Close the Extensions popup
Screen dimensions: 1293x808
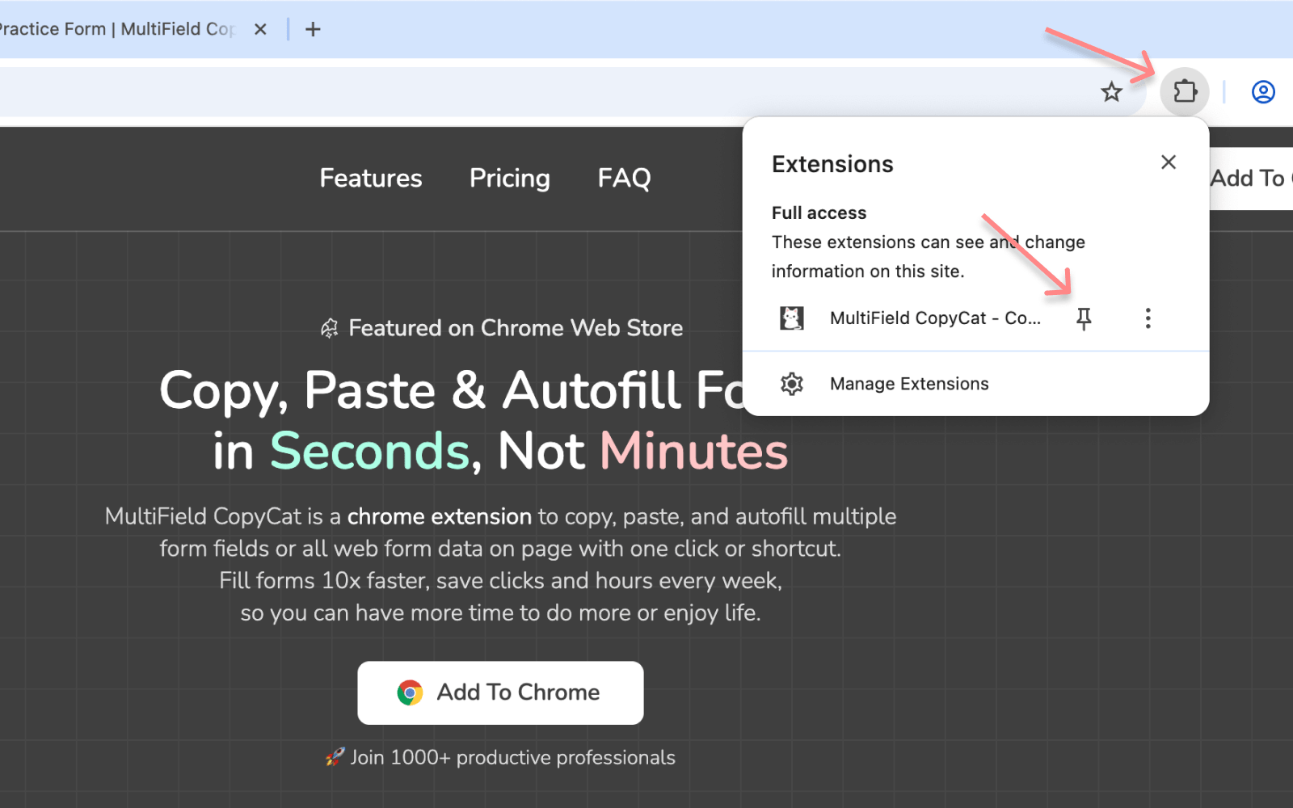(1169, 162)
